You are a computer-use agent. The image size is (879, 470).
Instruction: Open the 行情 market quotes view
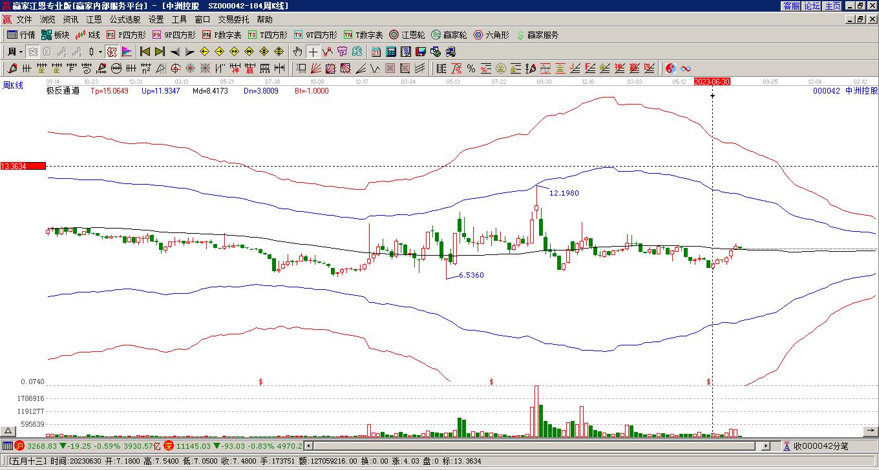pyautogui.click(x=21, y=35)
